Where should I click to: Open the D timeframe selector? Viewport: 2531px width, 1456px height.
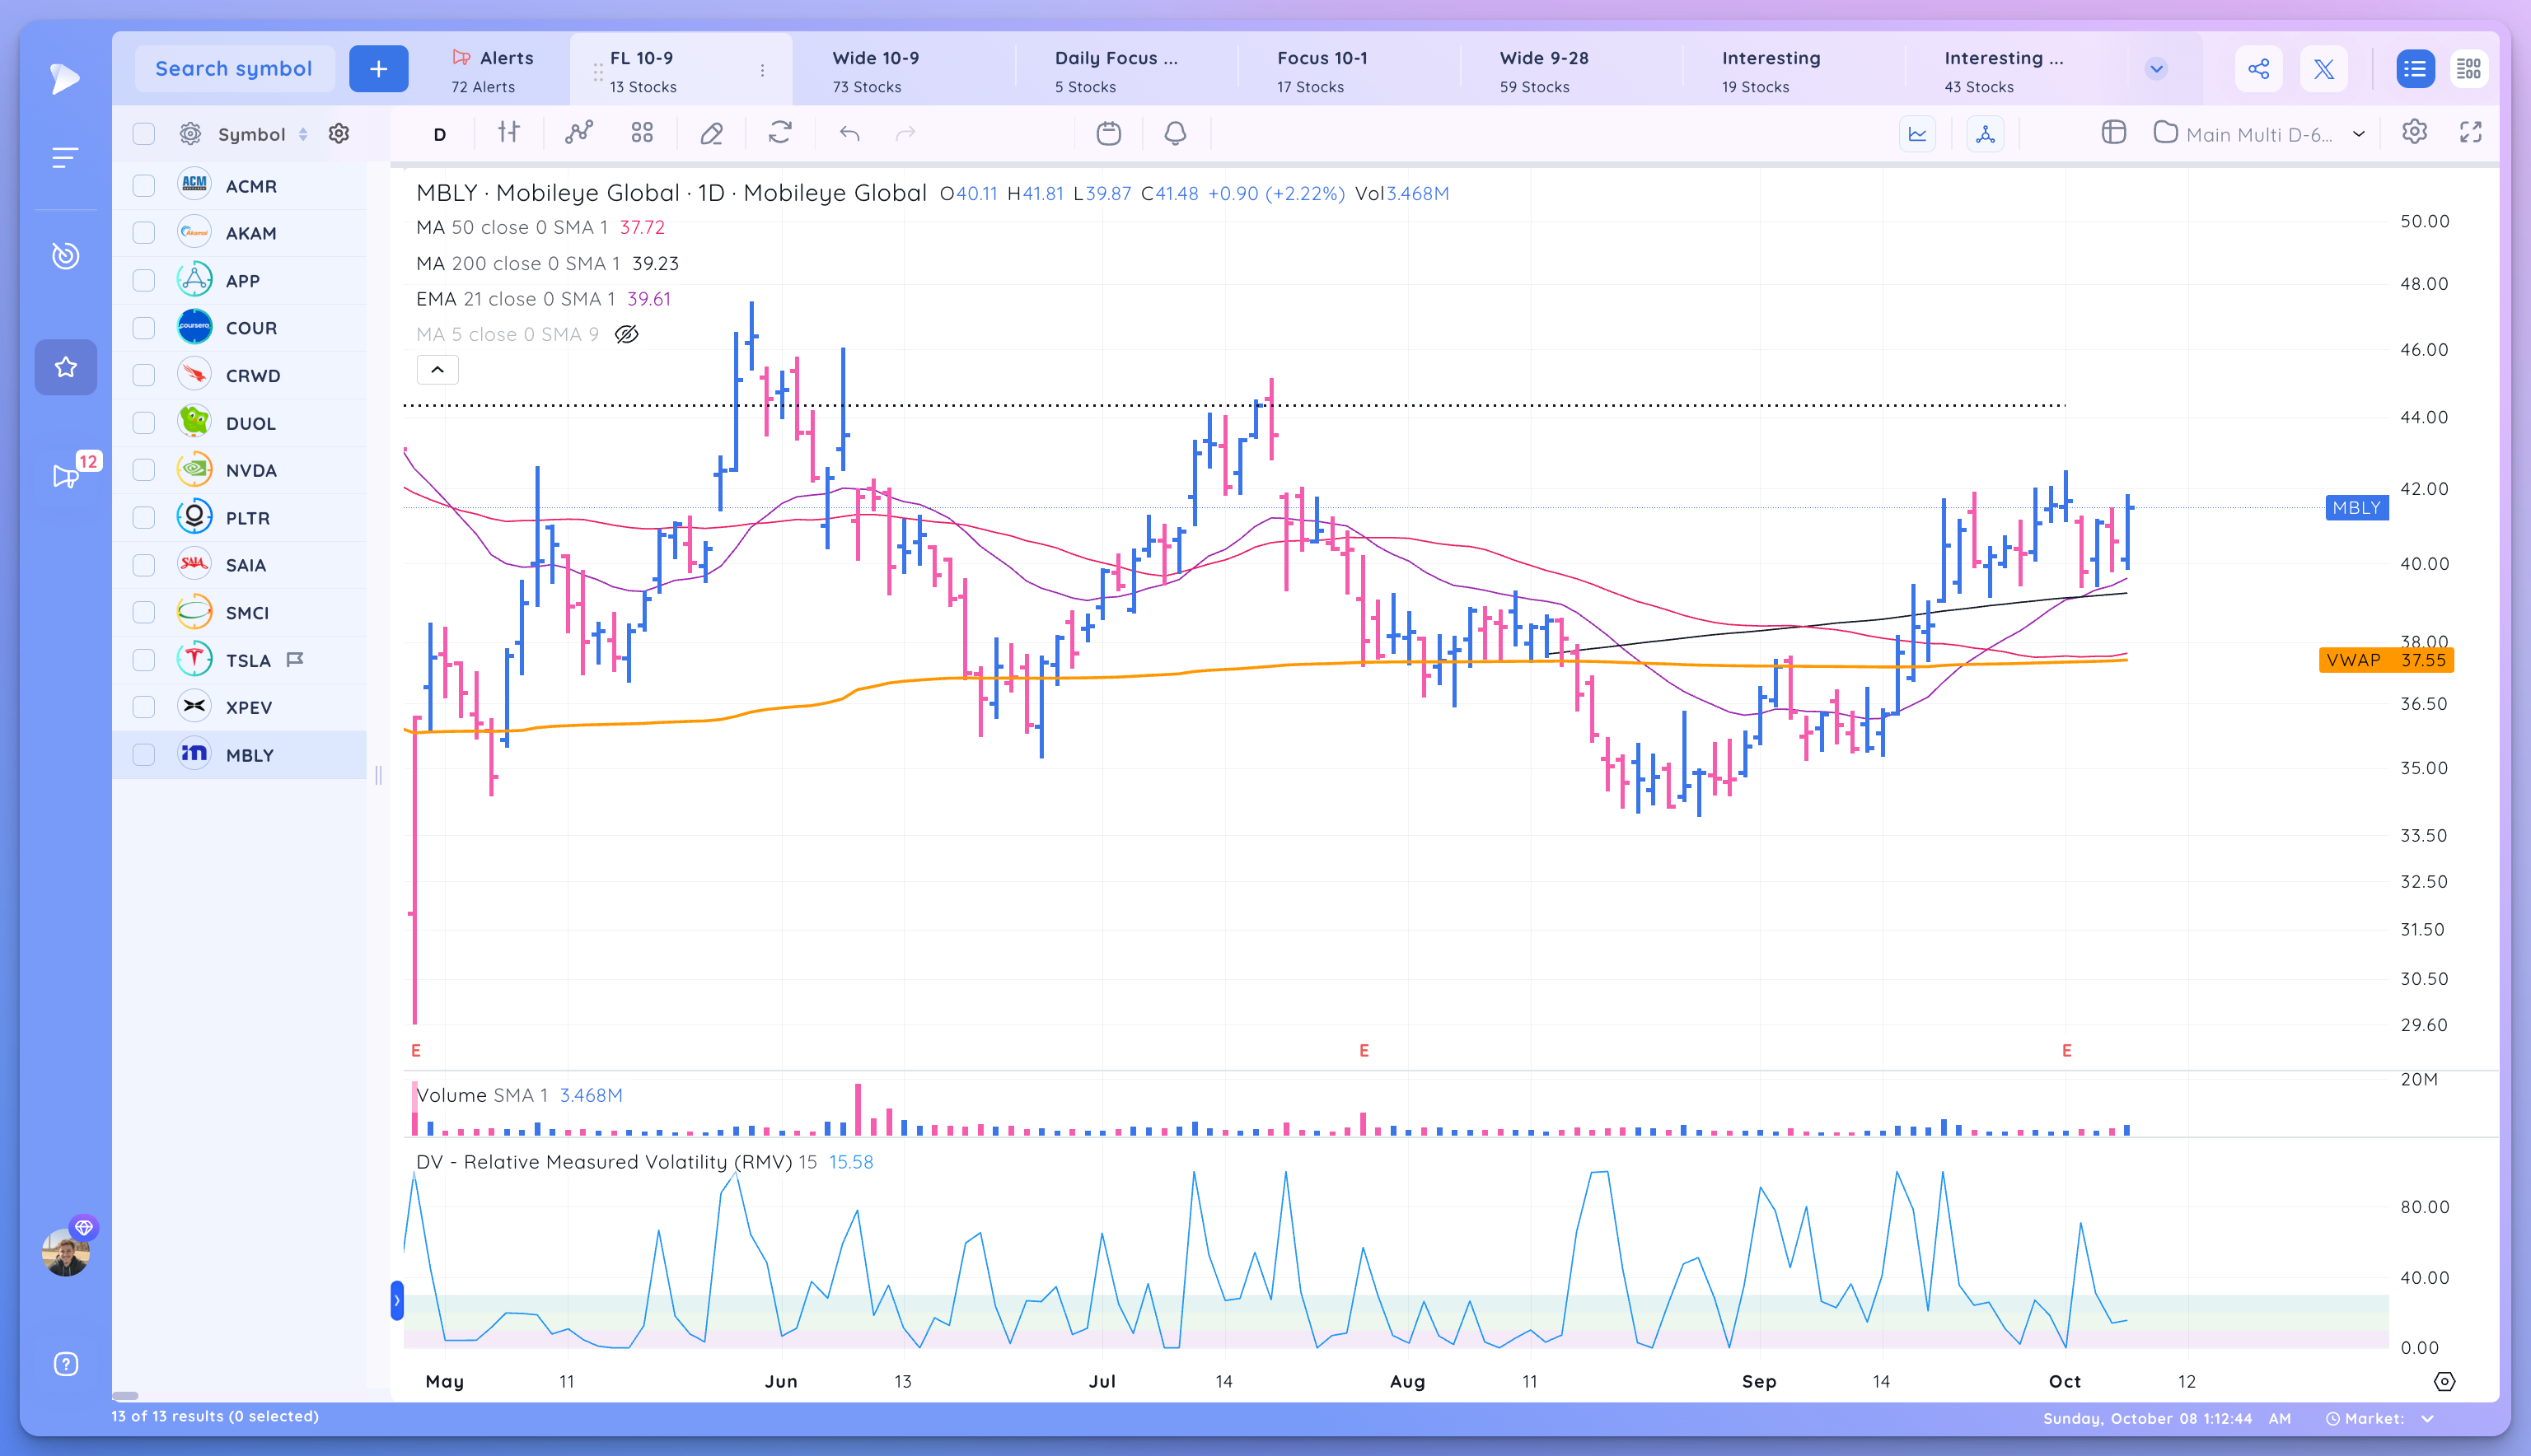click(x=439, y=134)
